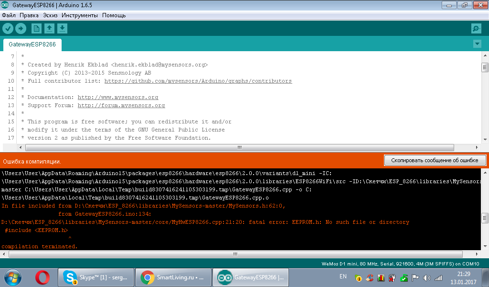Open the Windows Start menu

coord(12,277)
